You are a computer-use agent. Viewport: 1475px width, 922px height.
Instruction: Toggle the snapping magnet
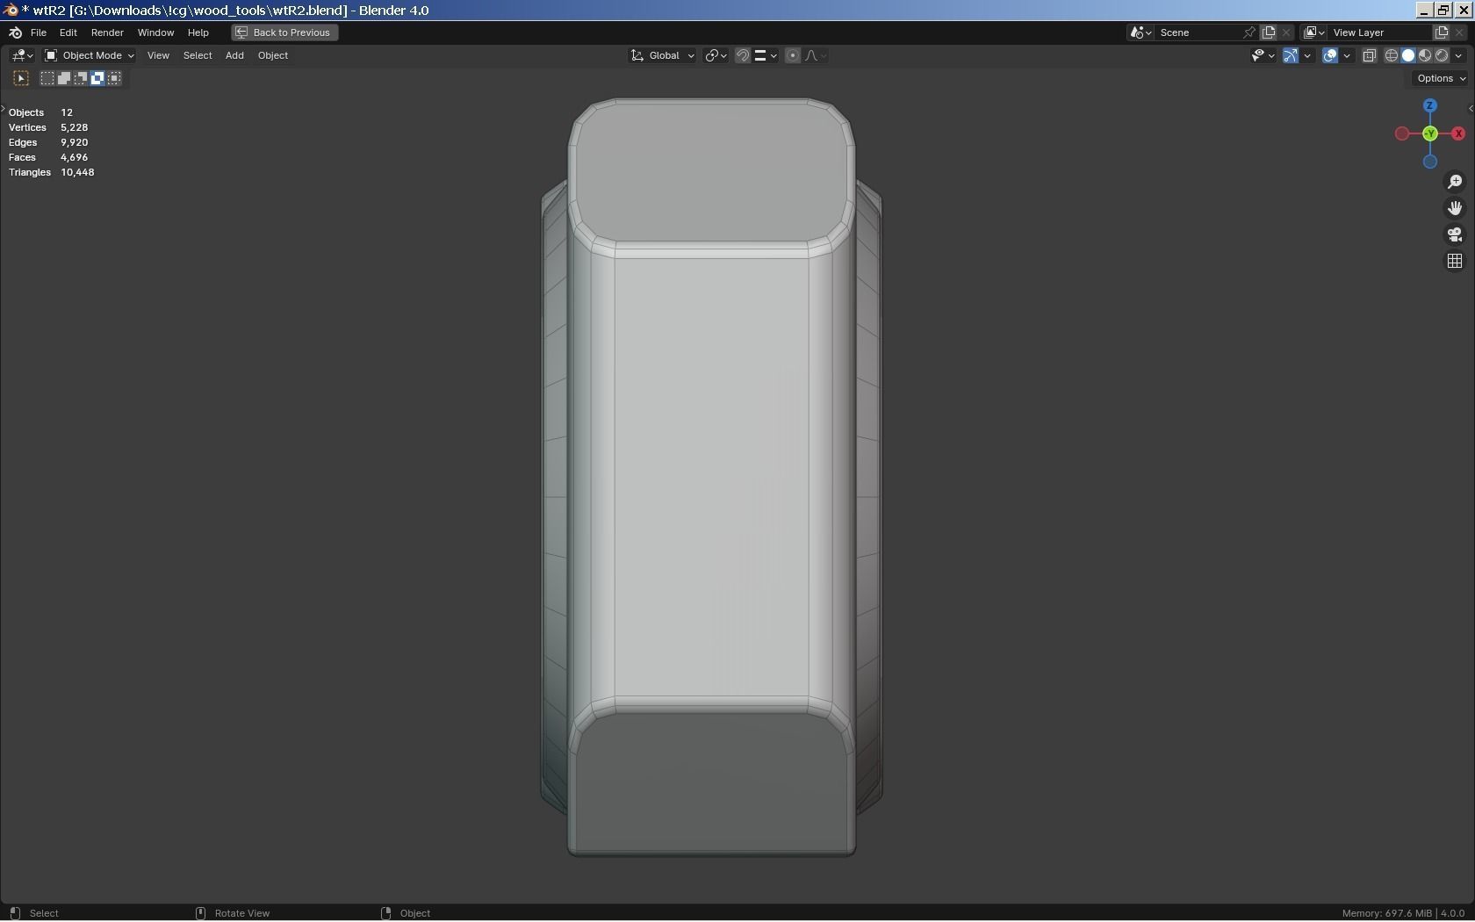[743, 55]
